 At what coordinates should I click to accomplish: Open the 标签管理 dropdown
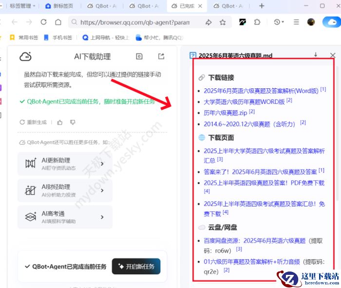pyautogui.click(x=22, y=6)
